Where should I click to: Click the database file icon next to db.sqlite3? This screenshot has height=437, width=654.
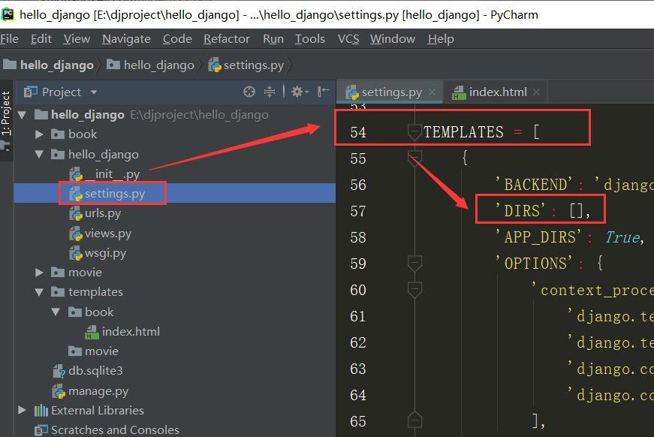(x=59, y=371)
